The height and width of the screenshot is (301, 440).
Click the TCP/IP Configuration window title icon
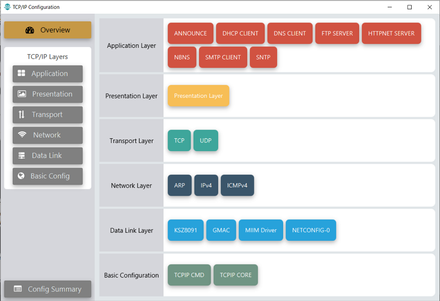point(7,7)
